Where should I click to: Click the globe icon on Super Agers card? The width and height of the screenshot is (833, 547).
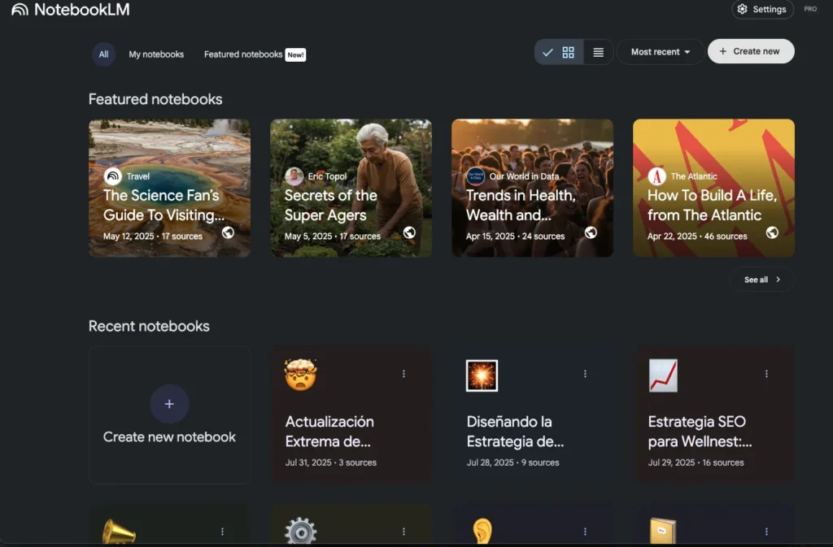coord(409,232)
